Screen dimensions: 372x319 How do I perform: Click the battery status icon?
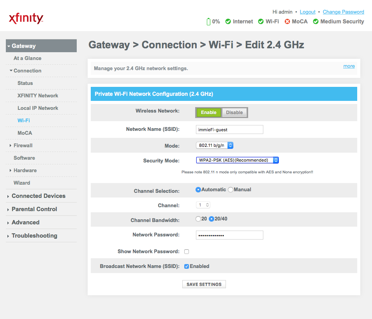208,22
